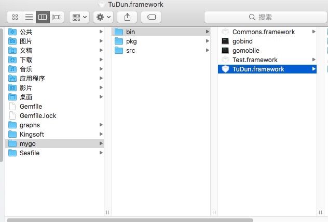This screenshot has width=328, height=222.
Task: Select the mygo folder icon
Action: click(x=12, y=143)
